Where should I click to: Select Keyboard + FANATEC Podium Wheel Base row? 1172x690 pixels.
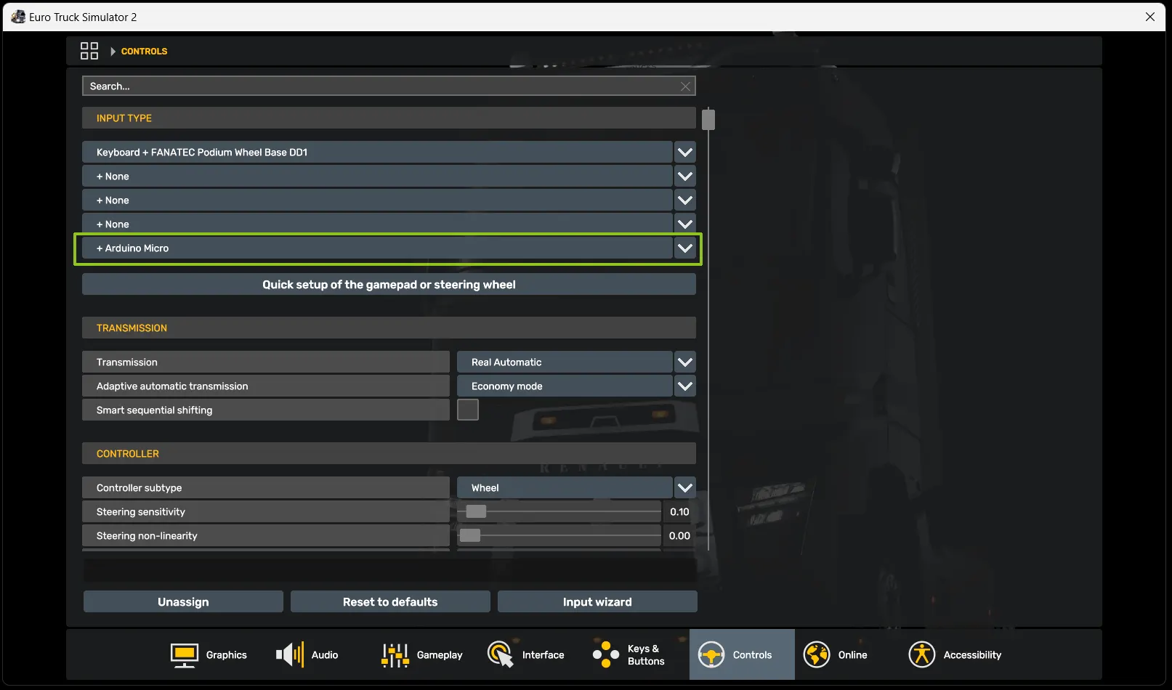click(x=377, y=153)
